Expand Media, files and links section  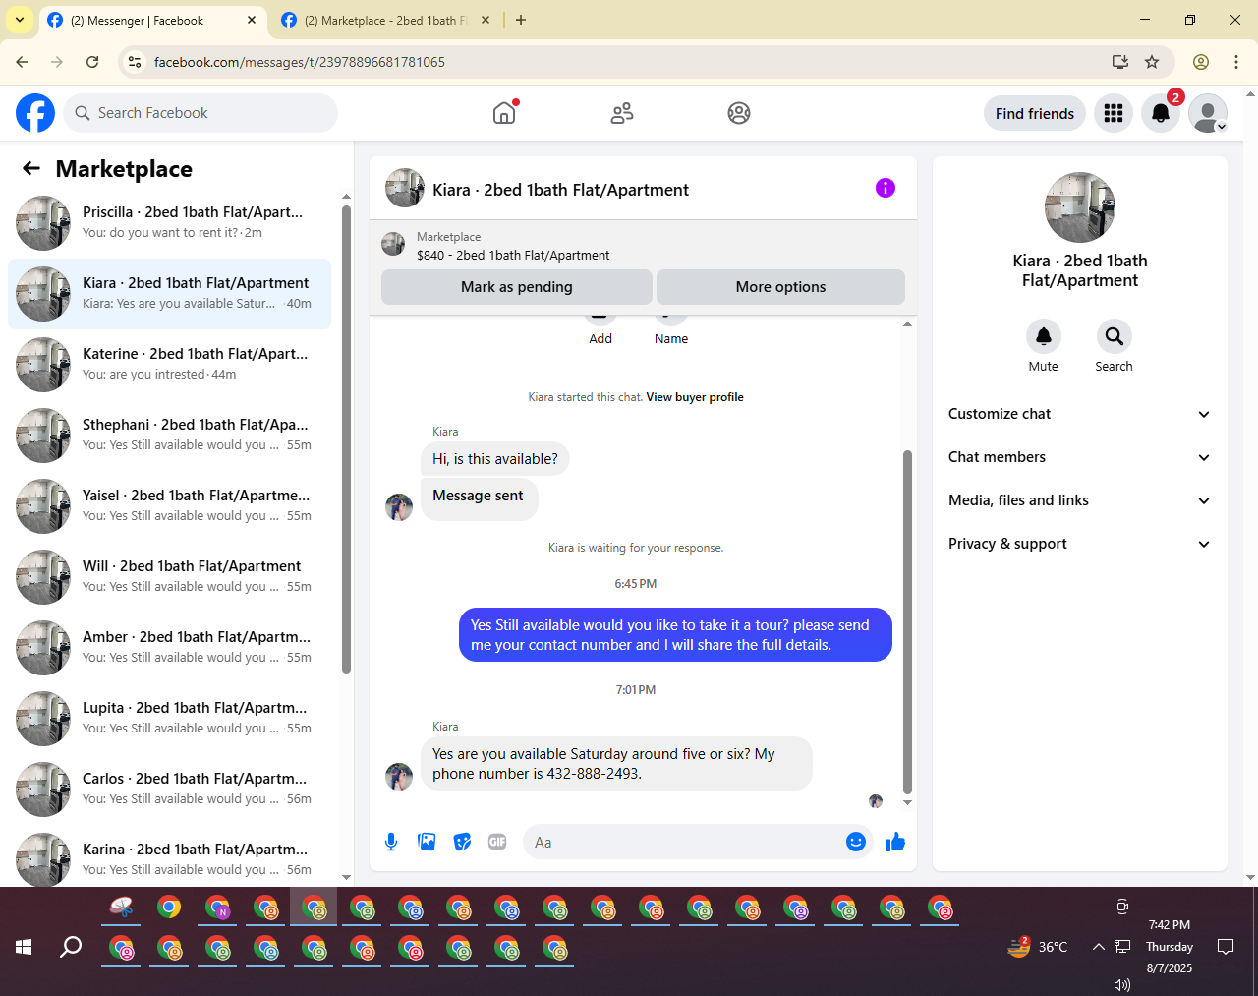pyautogui.click(x=1080, y=500)
